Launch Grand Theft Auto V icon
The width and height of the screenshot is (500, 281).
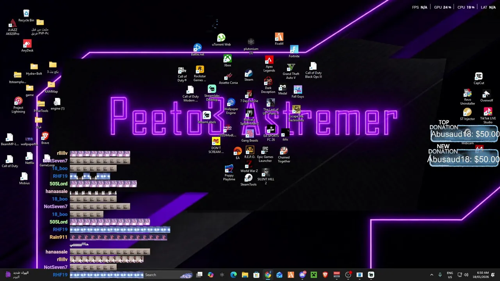(291, 71)
